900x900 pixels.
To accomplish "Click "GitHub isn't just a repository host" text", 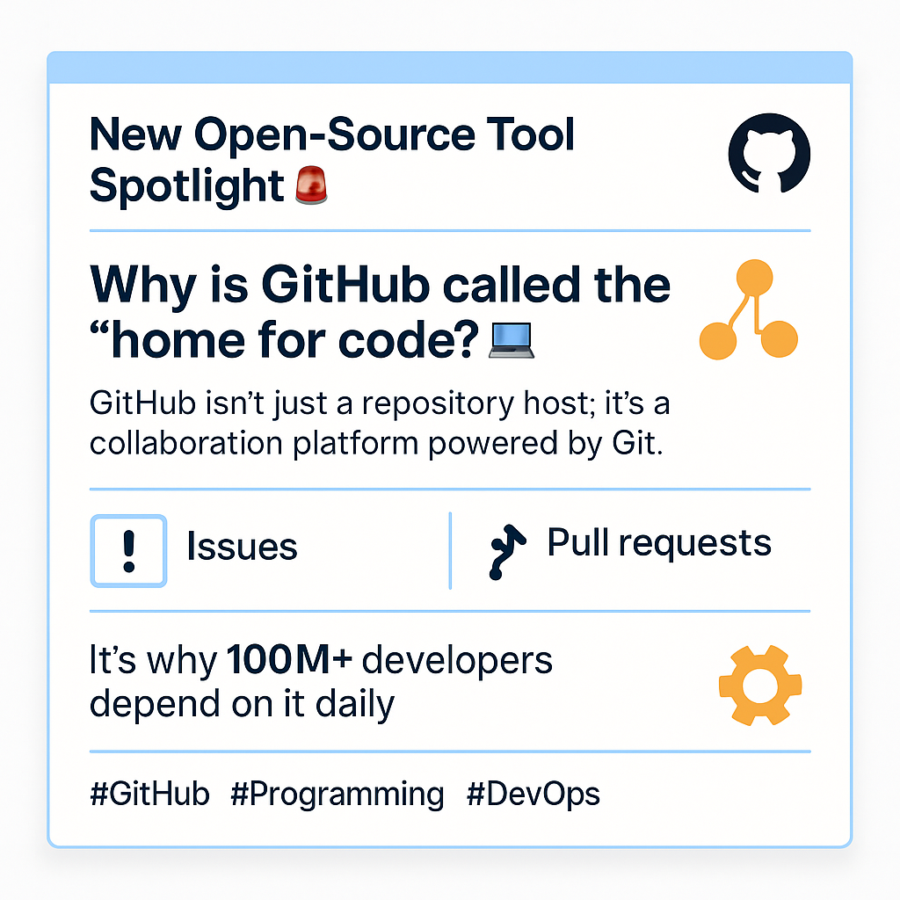I will [380, 405].
